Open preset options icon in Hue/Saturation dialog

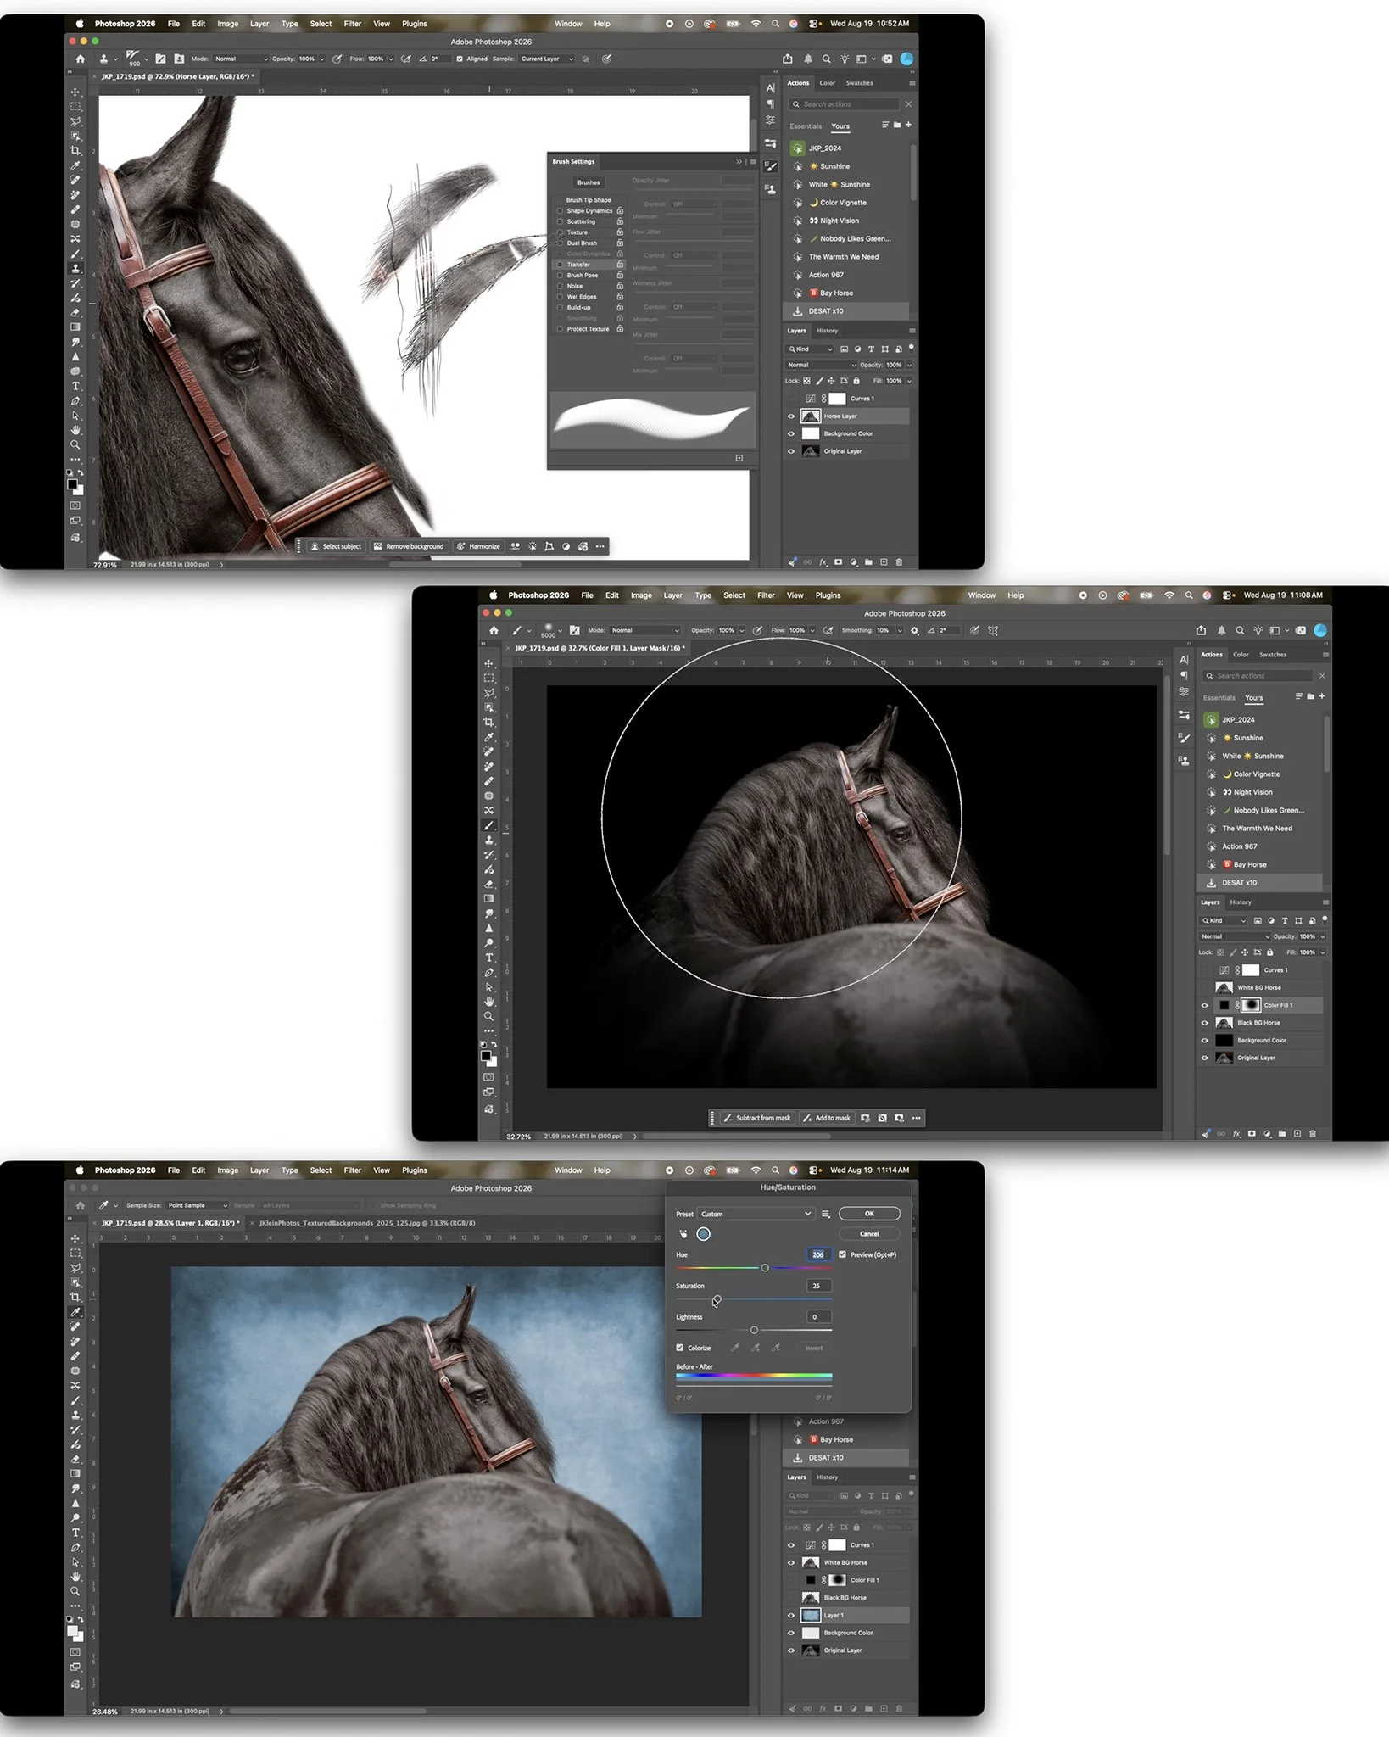click(826, 1214)
